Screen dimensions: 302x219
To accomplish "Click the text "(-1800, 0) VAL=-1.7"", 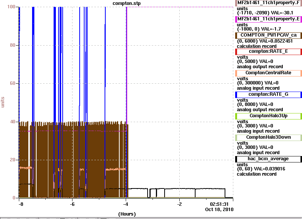I will click(259, 29).
